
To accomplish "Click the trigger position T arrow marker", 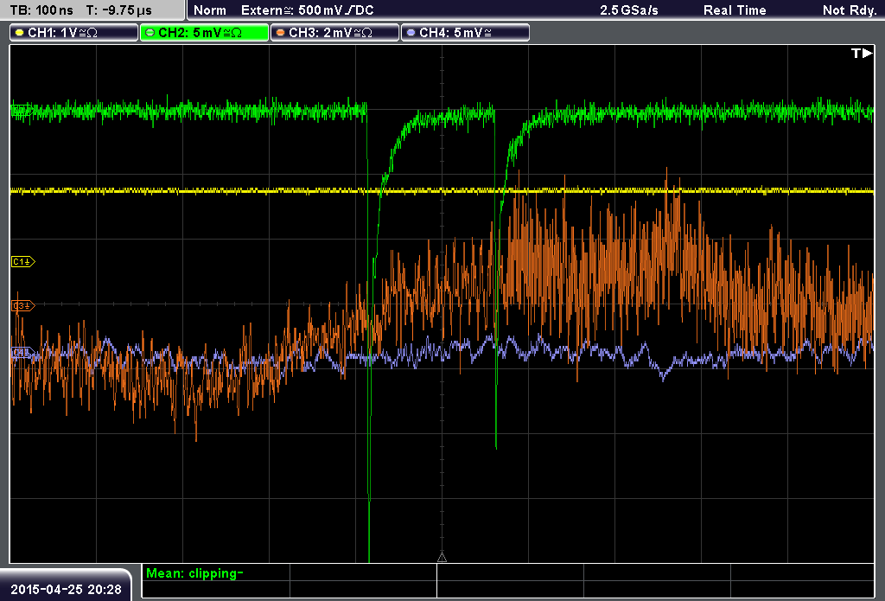I will tap(862, 53).
